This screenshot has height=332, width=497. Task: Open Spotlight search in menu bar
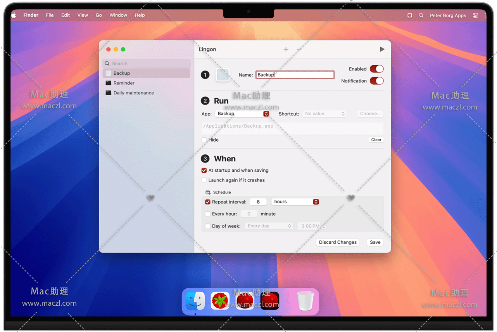[x=421, y=15]
